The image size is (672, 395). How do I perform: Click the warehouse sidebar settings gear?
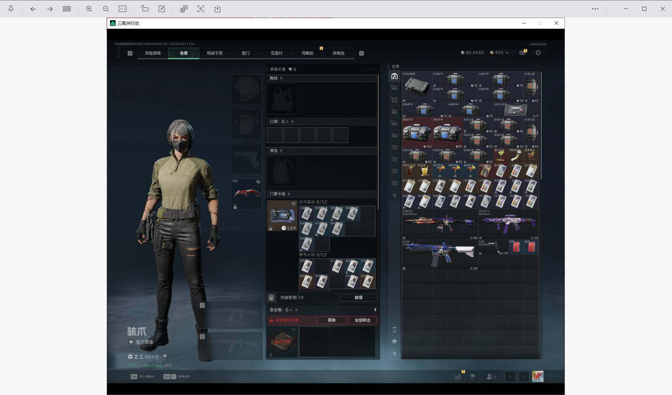point(394,195)
